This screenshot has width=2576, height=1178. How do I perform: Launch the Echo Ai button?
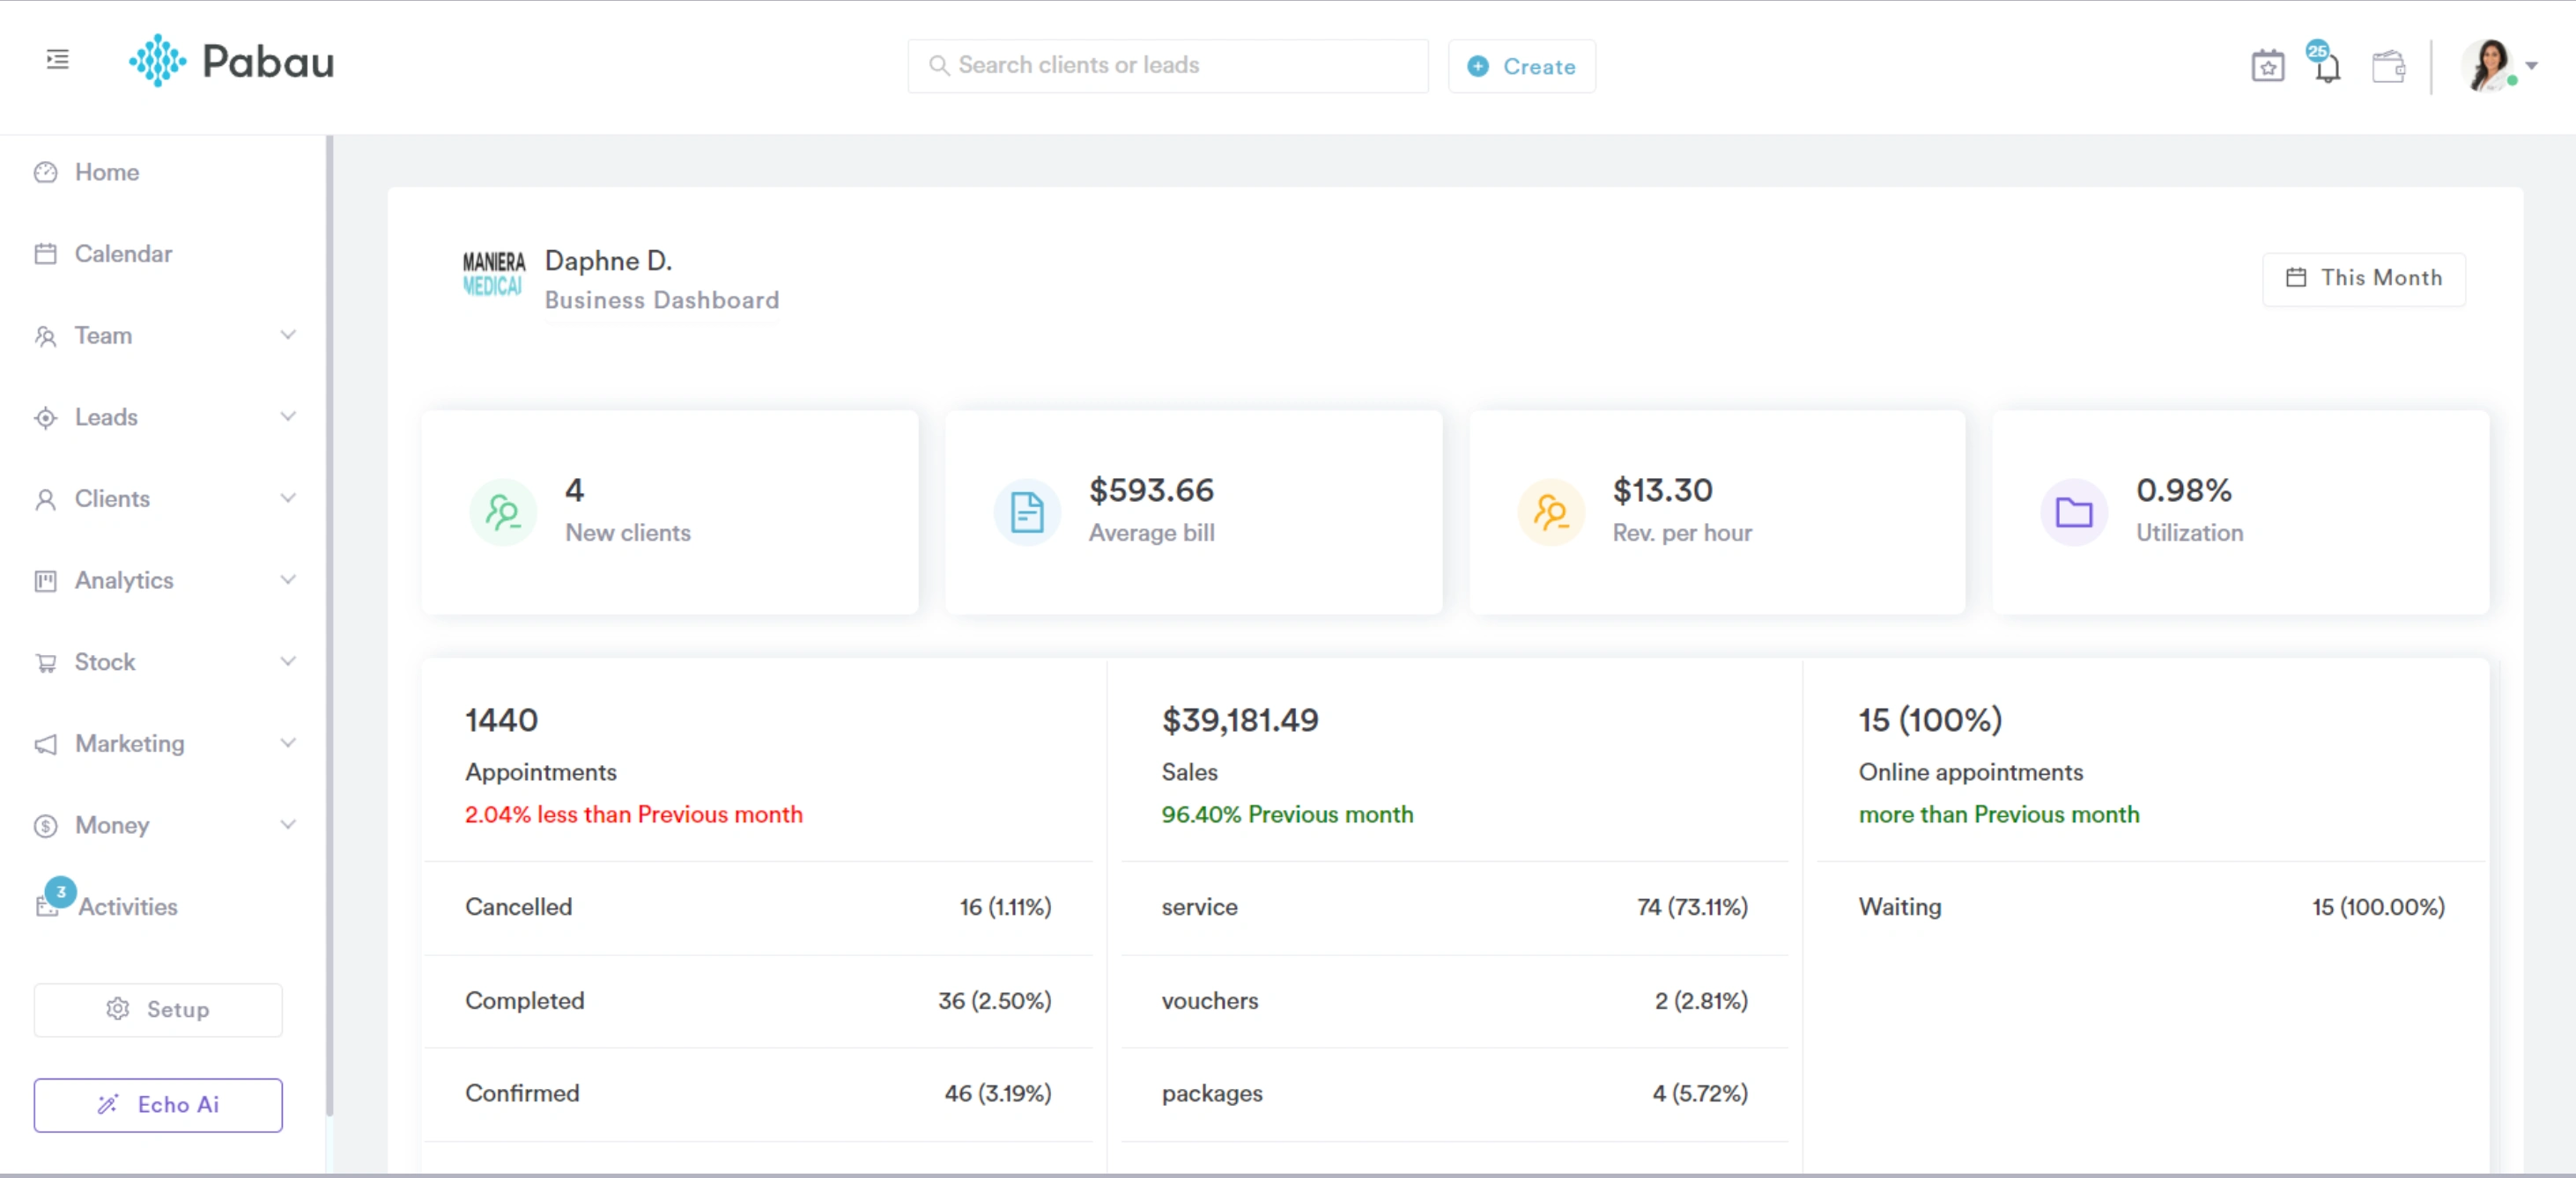click(158, 1104)
